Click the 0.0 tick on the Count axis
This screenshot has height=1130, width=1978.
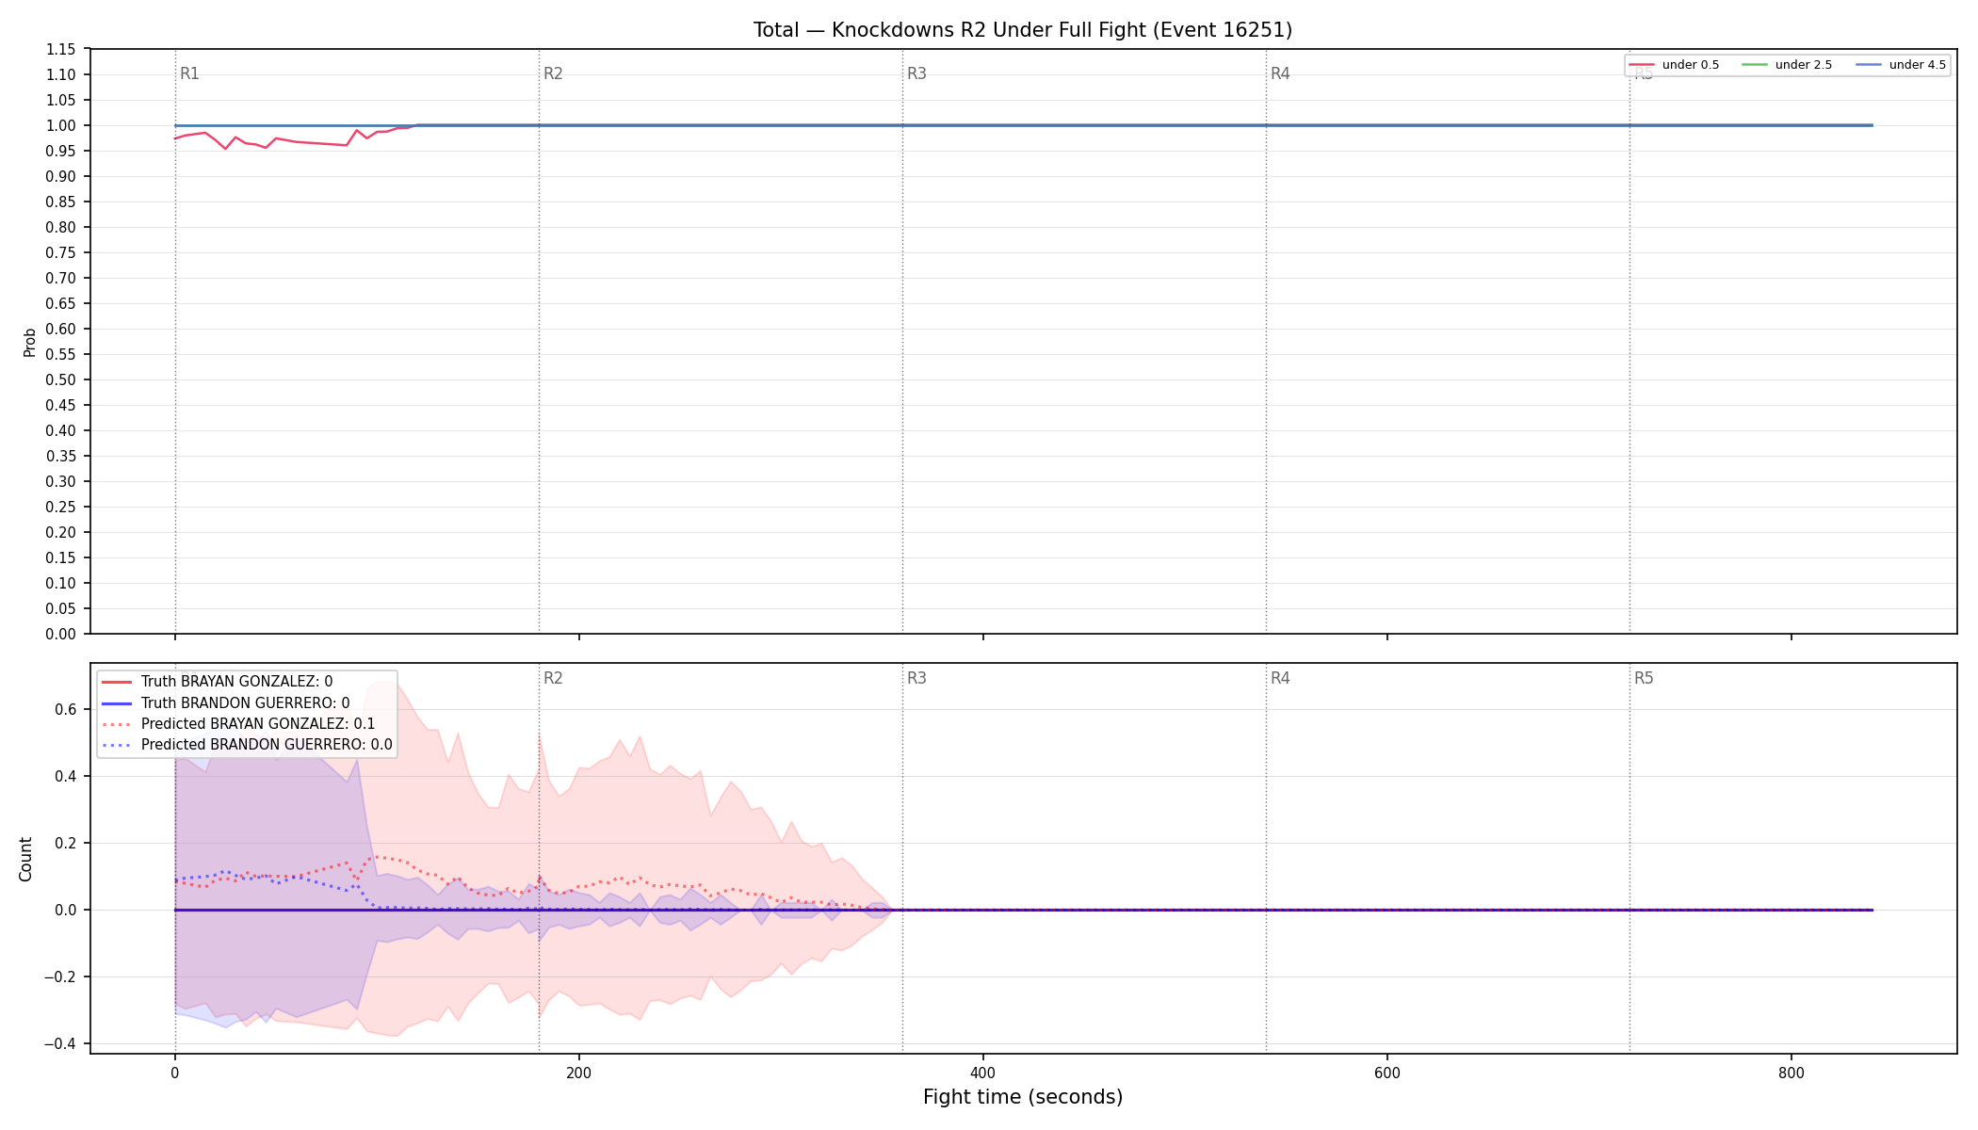(66, 910)
